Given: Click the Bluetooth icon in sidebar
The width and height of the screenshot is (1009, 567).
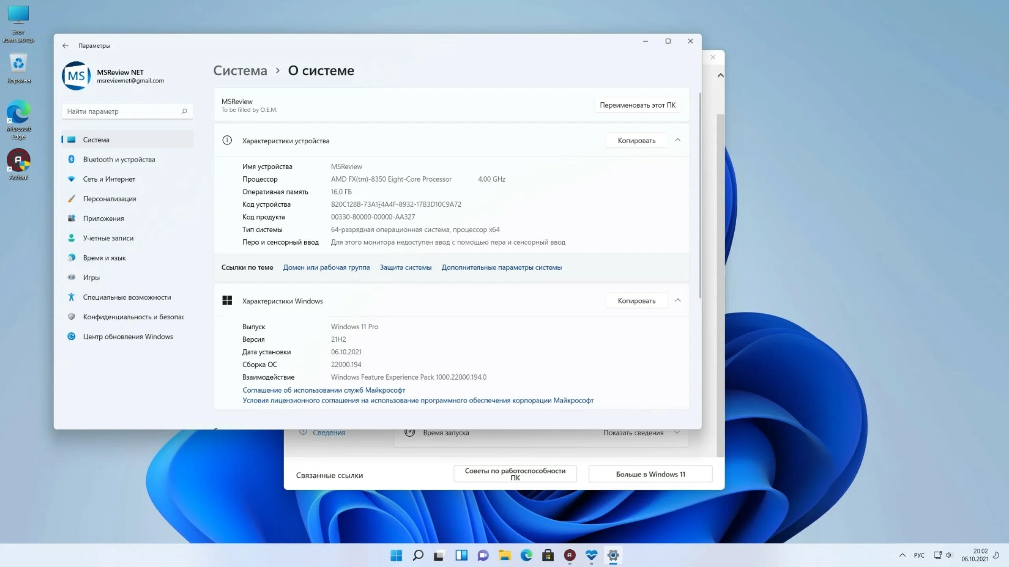Looking at the screenshot, I should click(71, 159).
